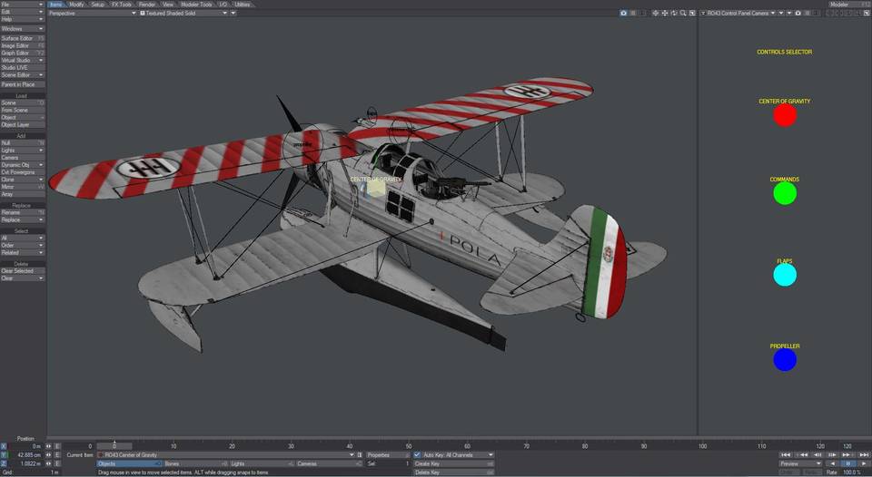Switch to the Render tab
Image resolution: width=872 pixels, height=477 pixels.
(147, 5)
